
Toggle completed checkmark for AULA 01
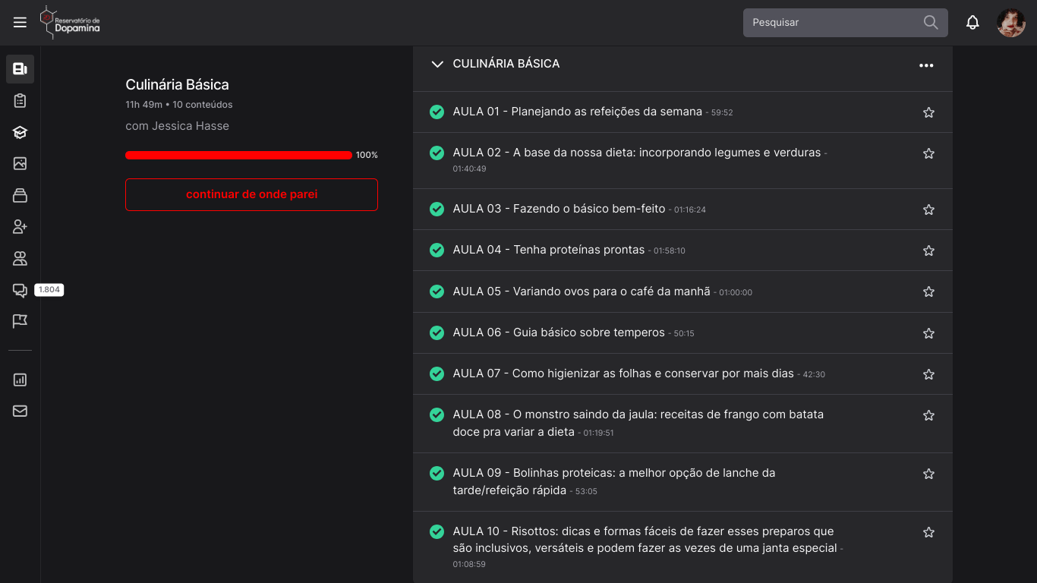[437, 112]
